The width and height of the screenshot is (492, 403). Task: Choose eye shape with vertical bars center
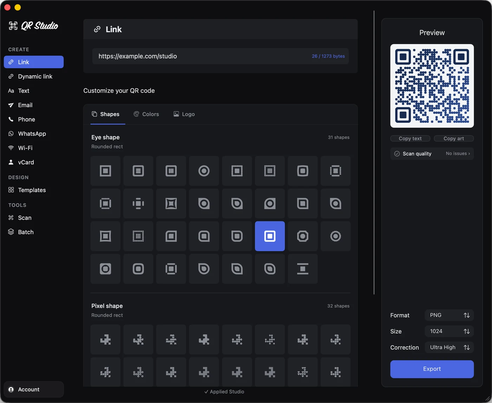point(171,171)
